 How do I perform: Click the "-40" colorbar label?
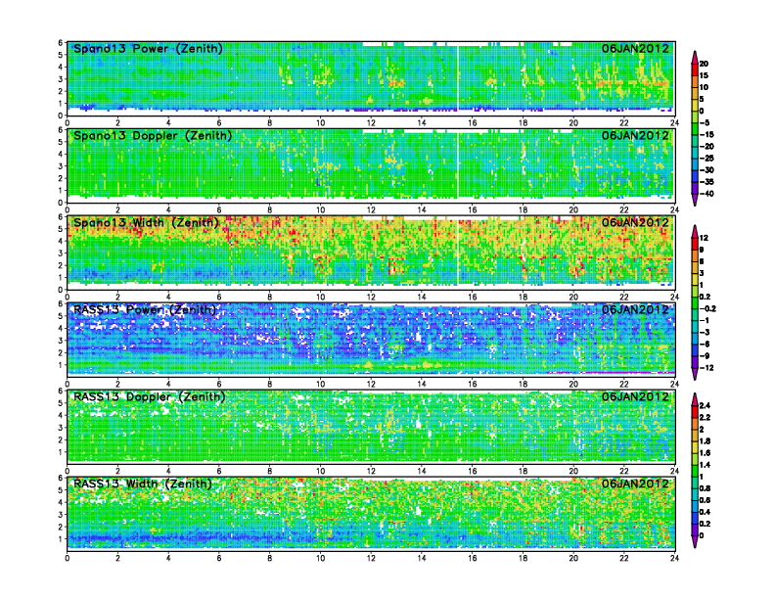(x=707, y=194)
